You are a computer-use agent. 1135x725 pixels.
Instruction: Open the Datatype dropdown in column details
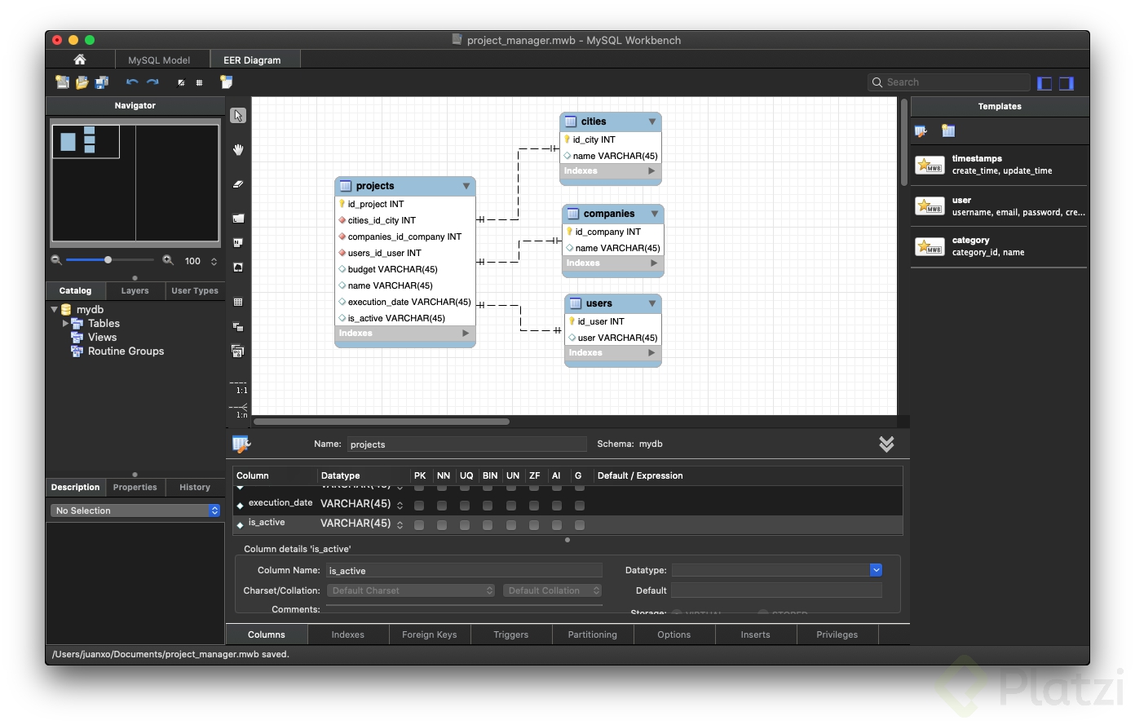876,570
